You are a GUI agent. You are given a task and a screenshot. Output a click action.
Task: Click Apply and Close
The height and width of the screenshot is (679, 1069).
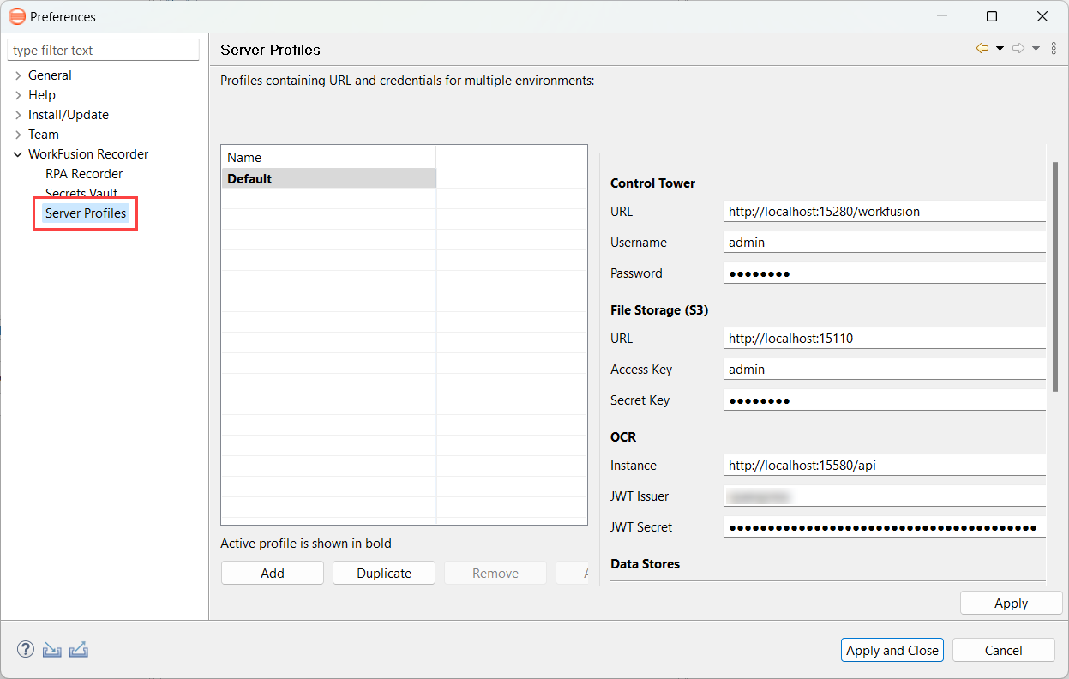coord(892,651)
